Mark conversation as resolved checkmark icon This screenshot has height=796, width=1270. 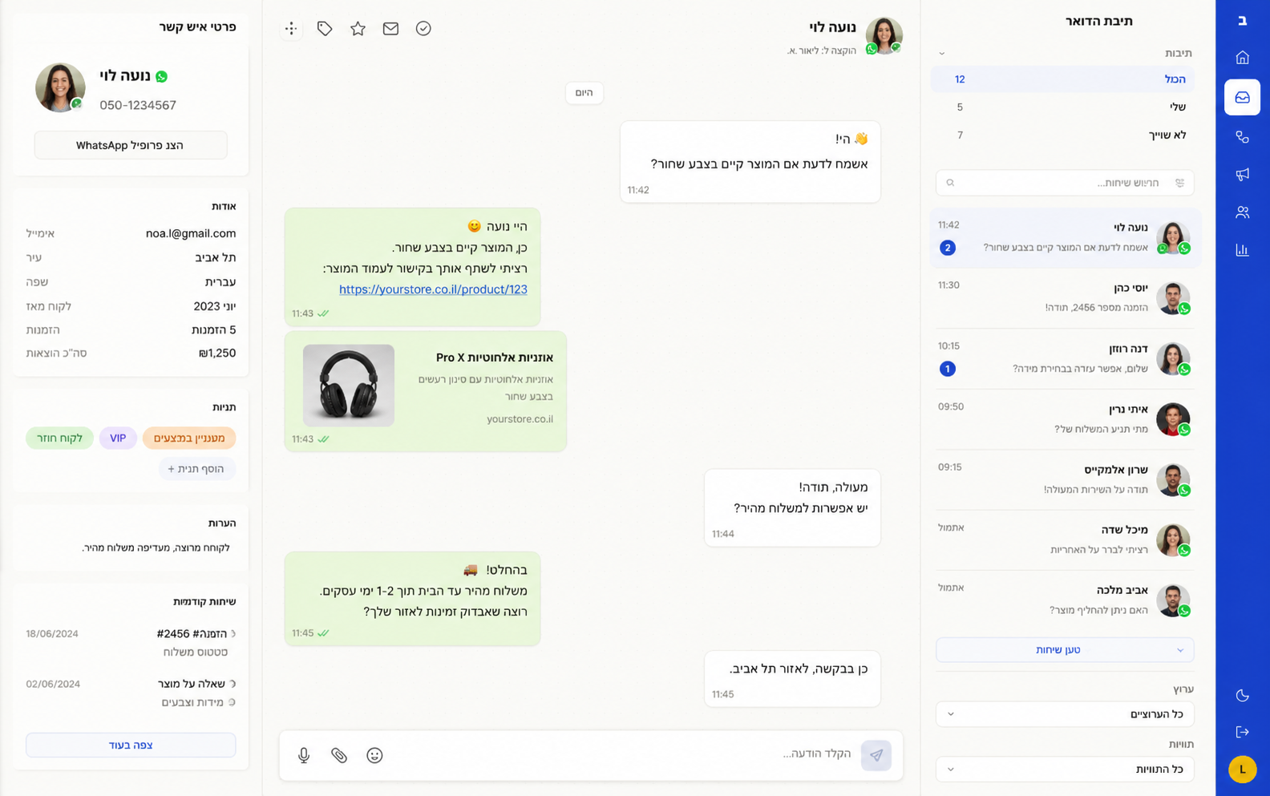tap(423, 29)
